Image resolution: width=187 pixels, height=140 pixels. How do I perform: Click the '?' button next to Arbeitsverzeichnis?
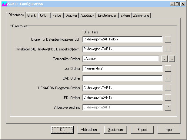pyautogui.click(x=168, y=107)
